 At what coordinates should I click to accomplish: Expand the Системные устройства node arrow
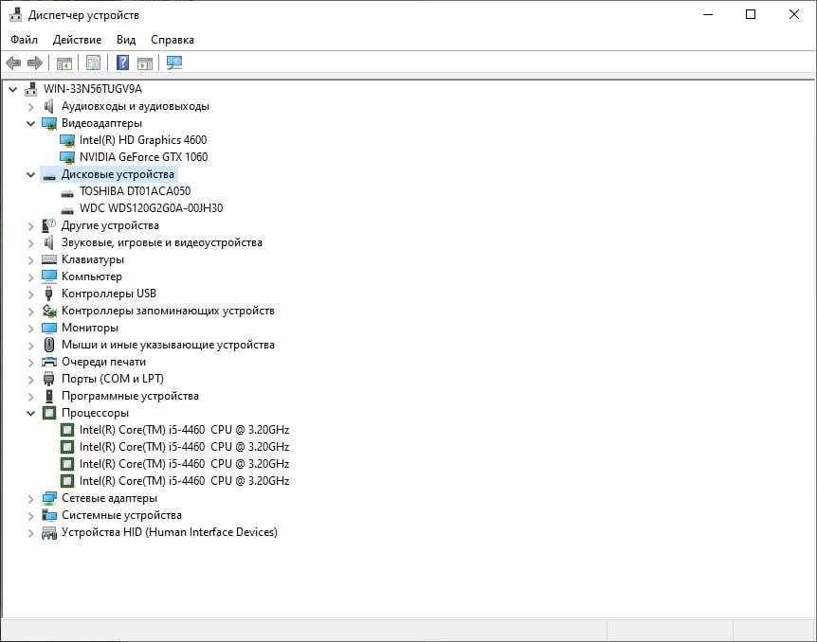tap(30, 516)
